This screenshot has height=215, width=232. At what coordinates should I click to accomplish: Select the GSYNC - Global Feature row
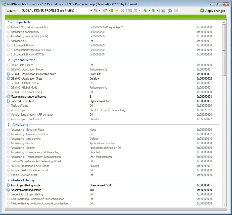pos(113,83)
